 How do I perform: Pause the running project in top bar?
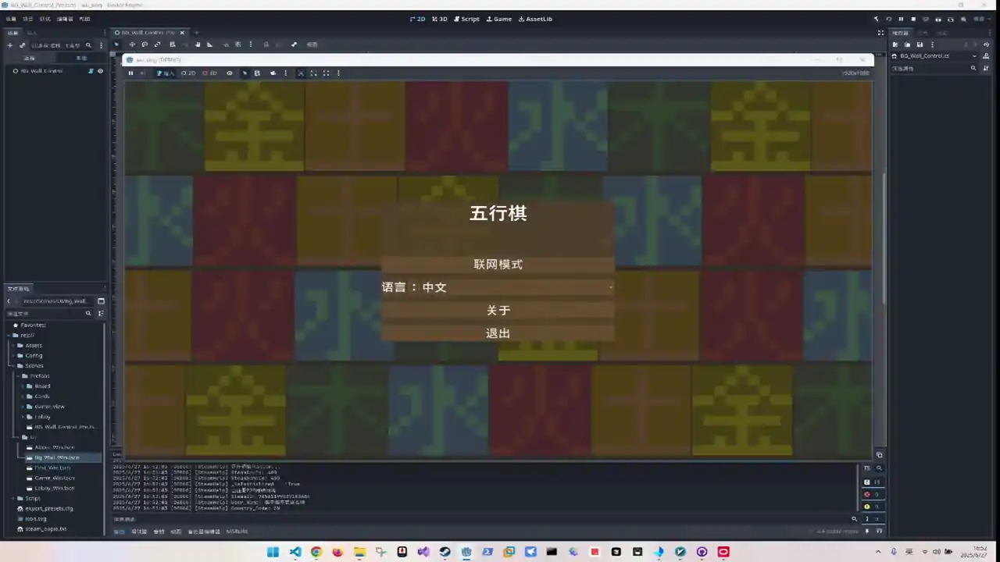tap(901, 19)
